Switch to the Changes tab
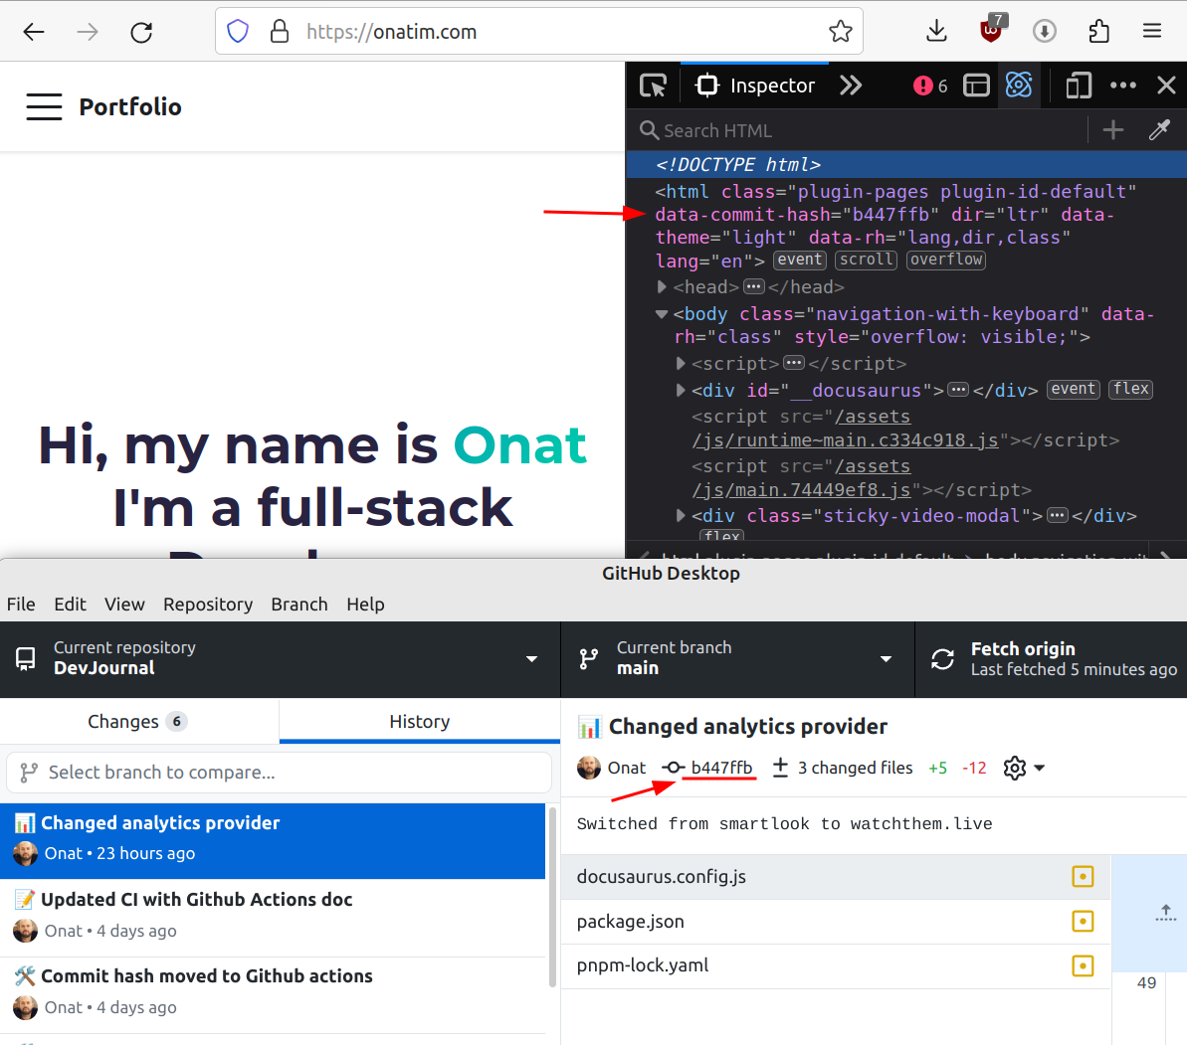The height and width of the screenshot is (1045, 1187). click(138, 722)
